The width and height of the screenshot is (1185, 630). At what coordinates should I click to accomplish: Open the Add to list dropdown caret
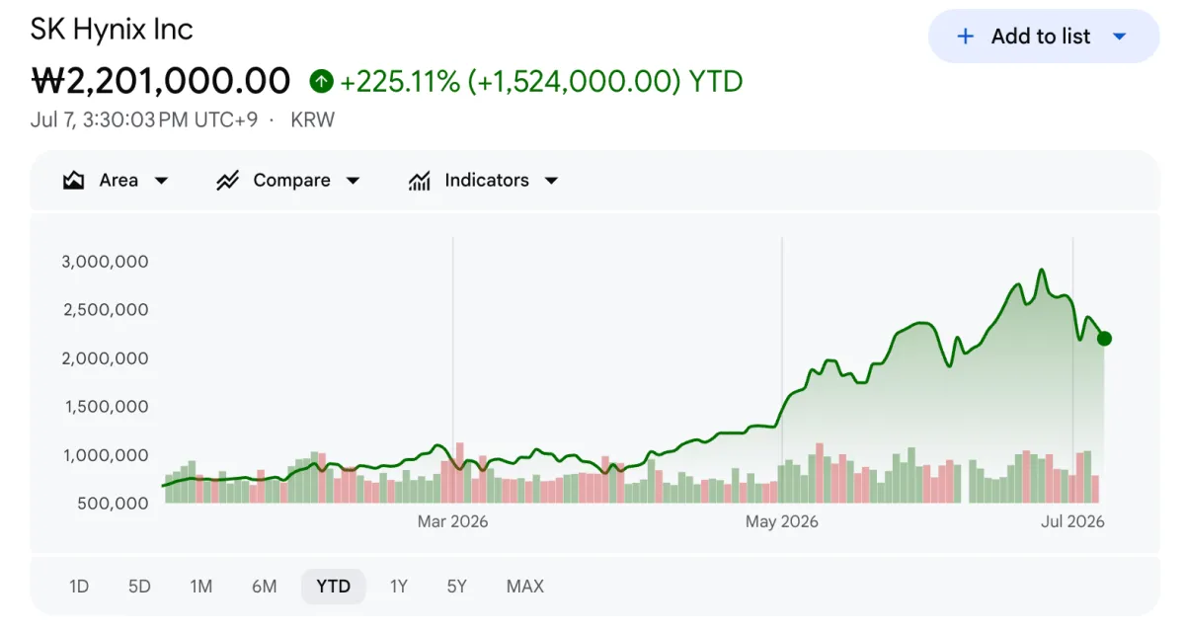point(1119,37)
